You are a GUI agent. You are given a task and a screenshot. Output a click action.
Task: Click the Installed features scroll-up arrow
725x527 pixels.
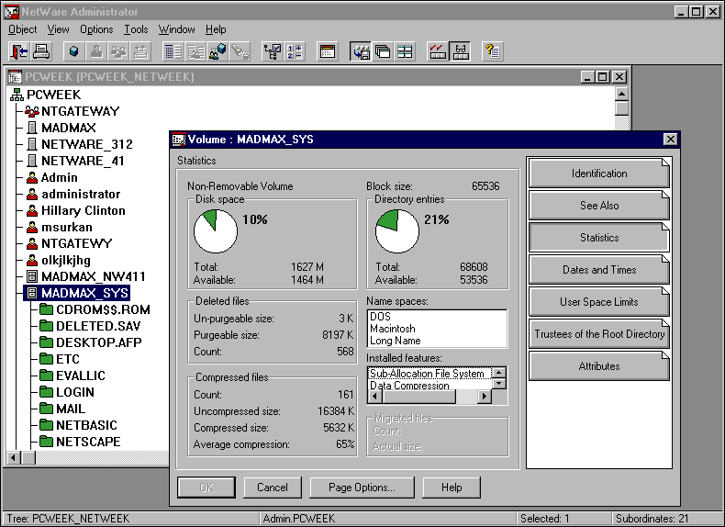click(499, 373)
